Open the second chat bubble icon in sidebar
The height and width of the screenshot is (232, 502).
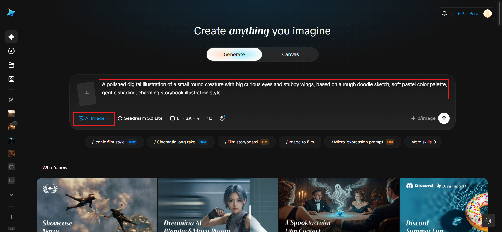(11, 180)
